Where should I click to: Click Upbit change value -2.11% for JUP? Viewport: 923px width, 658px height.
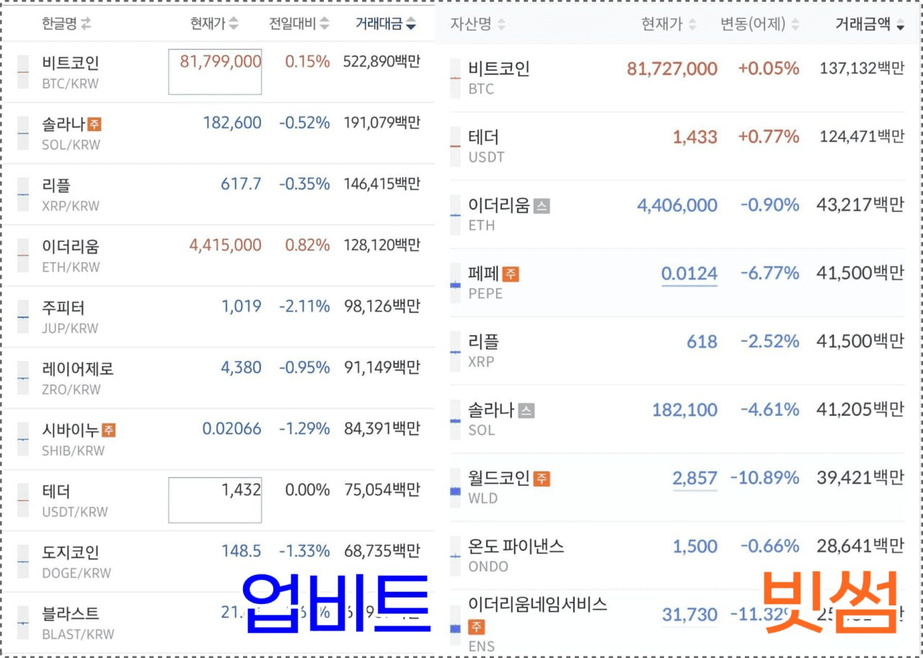[304, 307]
